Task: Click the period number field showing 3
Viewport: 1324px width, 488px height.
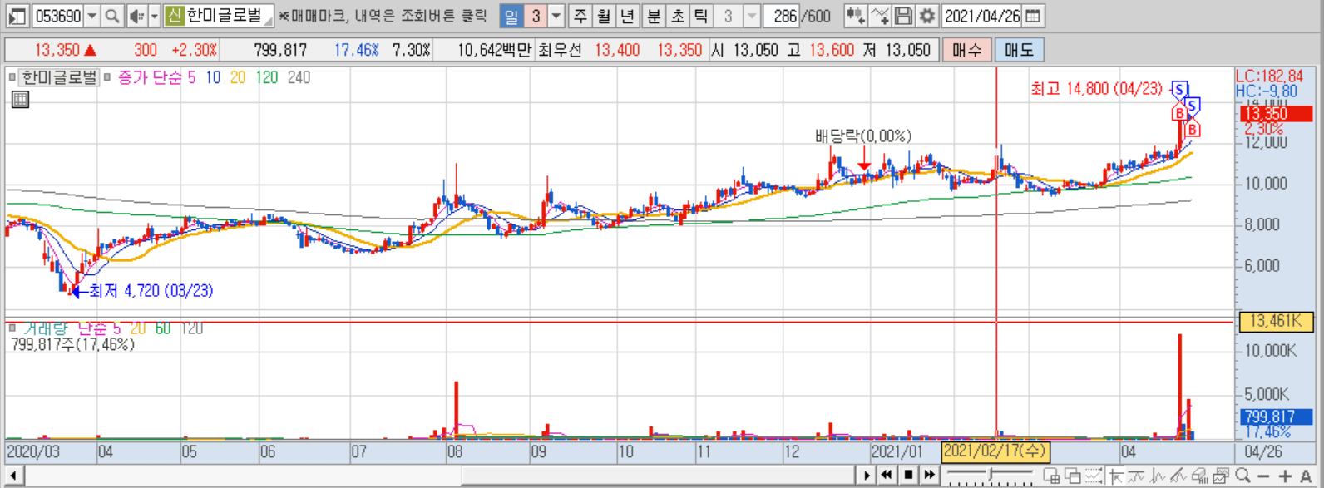Action: [x=536, y=16]
